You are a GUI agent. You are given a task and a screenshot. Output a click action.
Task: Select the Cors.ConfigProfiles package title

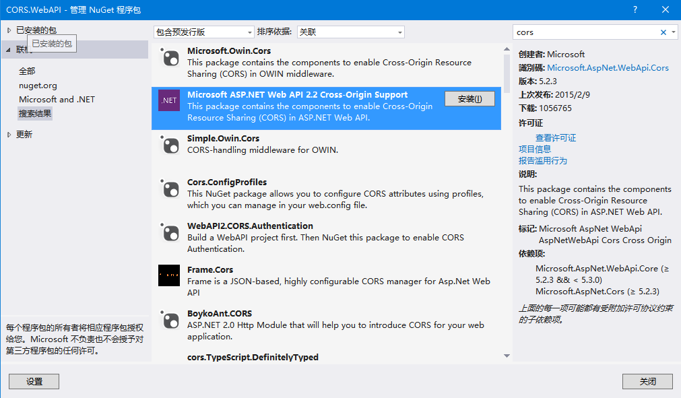[x=227, y=183]
